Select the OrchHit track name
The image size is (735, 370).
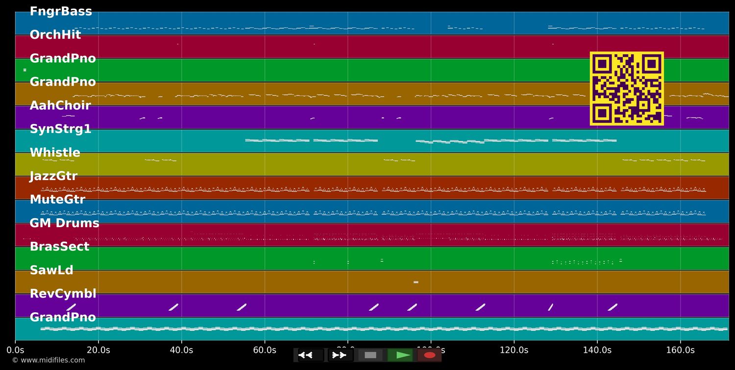click(x=55, y=34)
